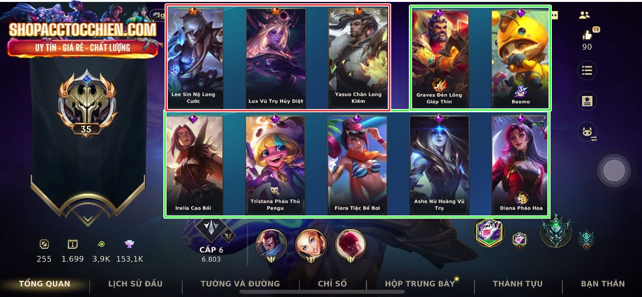The height and width of the screenshot is (297, 642).
Task: Click the cat face swap icon
Action: [587, 133]
